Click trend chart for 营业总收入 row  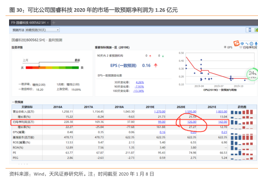click(242, 112)
